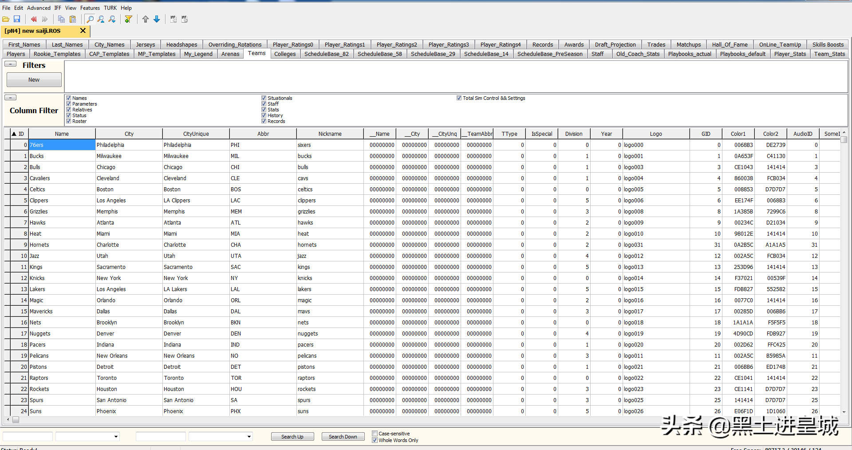
Task: Click the gray up arrow icon
Action: 146,19
